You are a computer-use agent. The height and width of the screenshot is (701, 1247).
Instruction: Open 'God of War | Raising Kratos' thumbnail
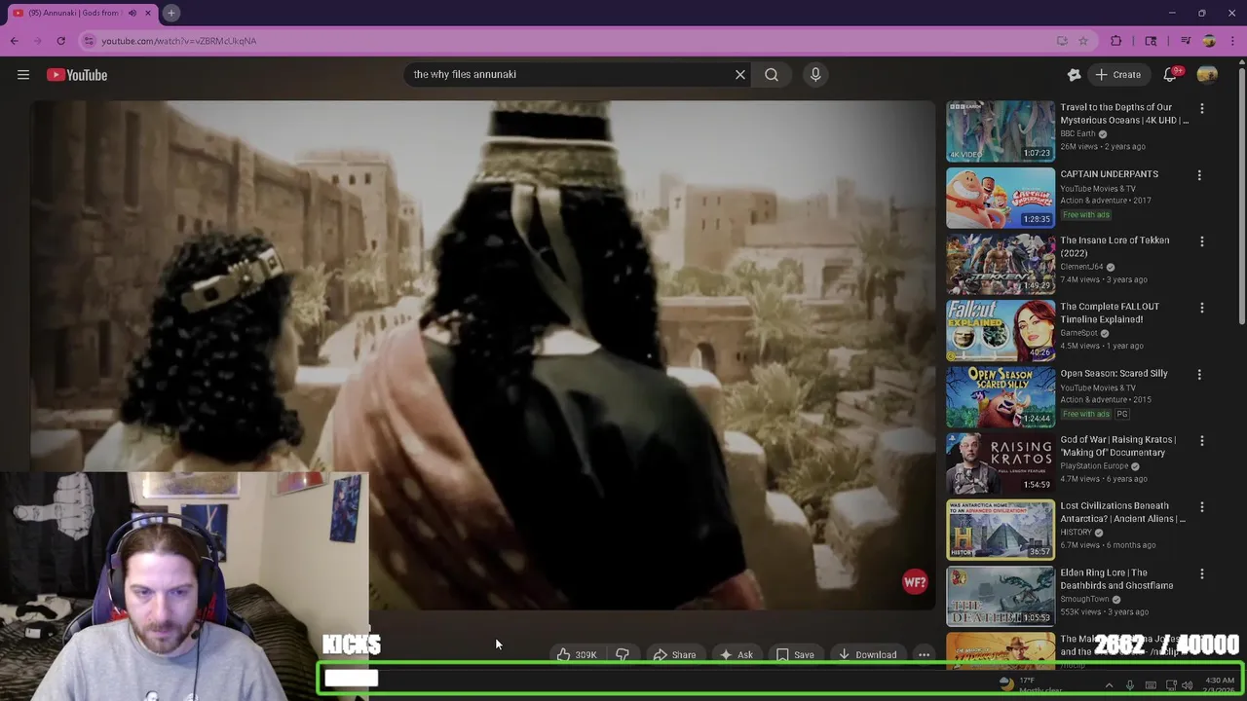[1001, 463]
